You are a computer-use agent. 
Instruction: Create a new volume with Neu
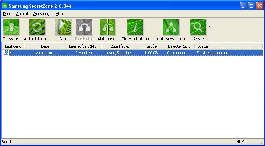(63, 27)
